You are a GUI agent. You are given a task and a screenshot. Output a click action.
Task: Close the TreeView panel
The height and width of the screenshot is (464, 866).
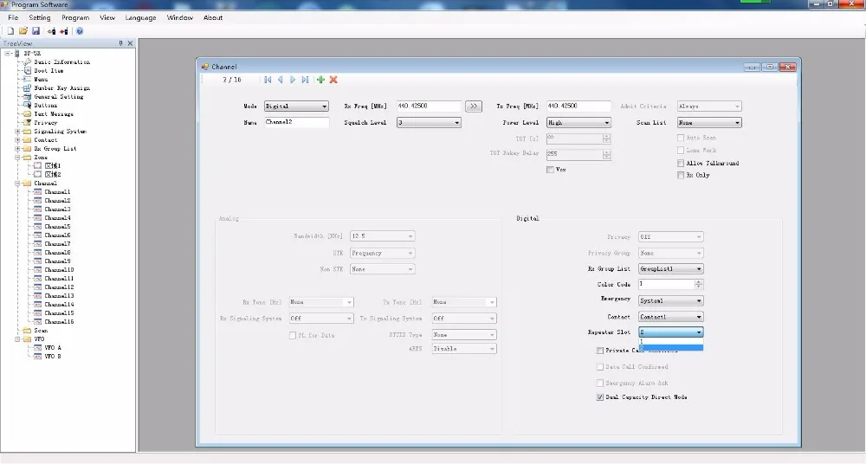tap(130, 43)
